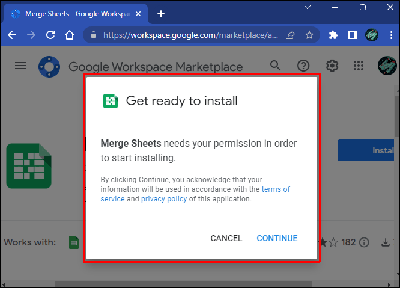The image size is (400, 288).
Task: Click the Marketplace search magnifier icon
Action: click(x=275, y=66)
